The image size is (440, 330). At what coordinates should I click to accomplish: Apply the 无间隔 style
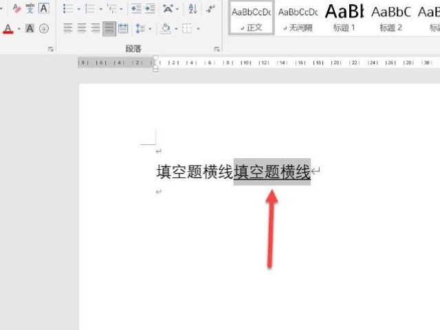(x=298, y=19)
